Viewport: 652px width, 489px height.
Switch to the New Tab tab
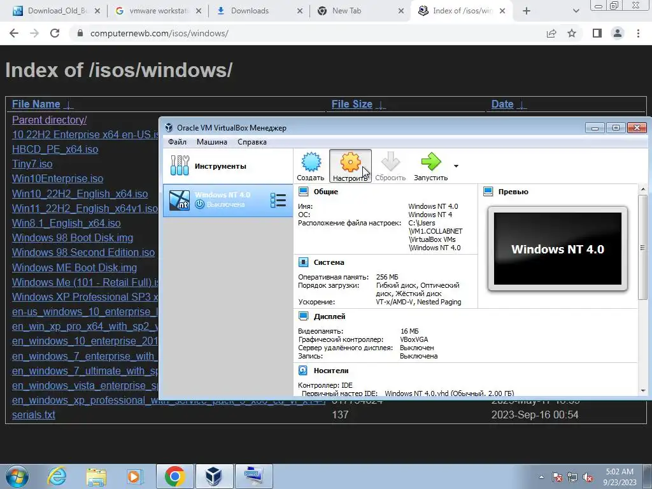point(360,11)
